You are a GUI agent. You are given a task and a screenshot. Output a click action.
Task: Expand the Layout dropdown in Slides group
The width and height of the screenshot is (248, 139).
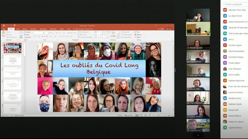[28, 32]
